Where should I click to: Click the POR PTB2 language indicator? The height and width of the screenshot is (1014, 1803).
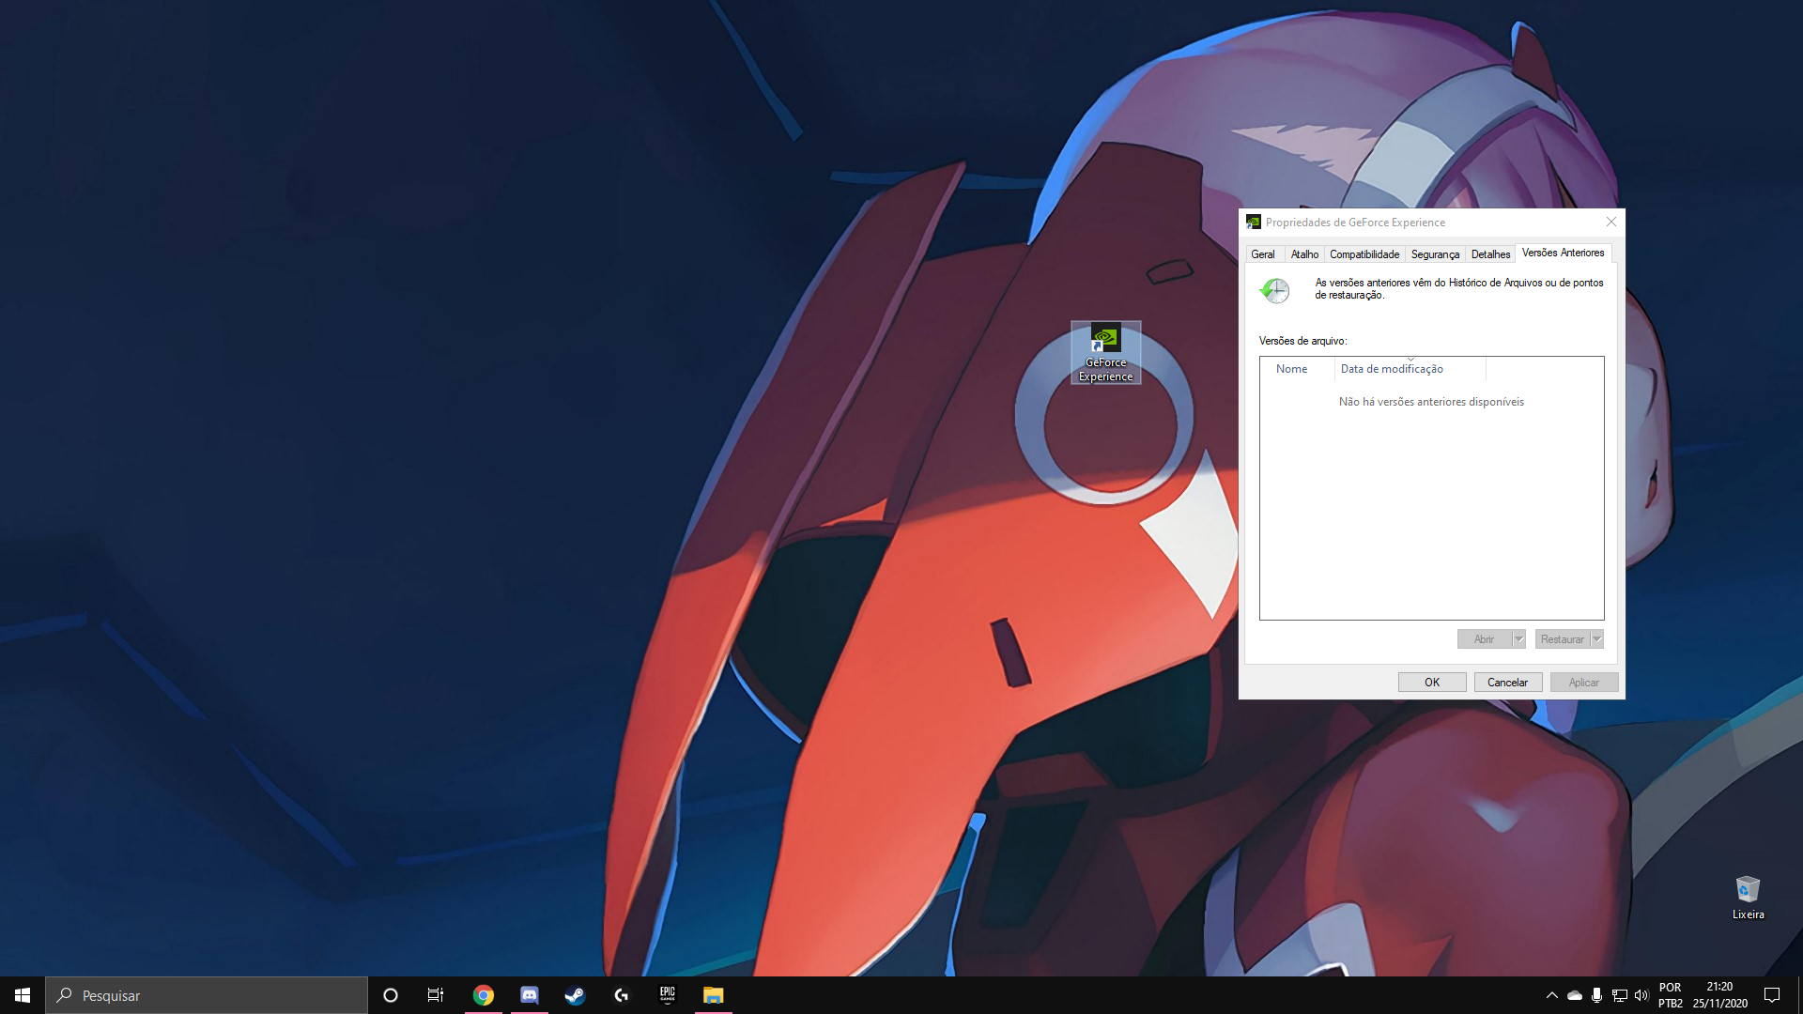(1671, 995)
